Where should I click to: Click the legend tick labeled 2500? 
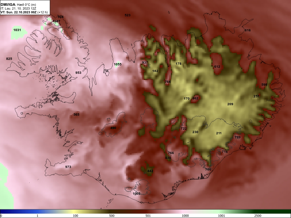pos(258,216)
